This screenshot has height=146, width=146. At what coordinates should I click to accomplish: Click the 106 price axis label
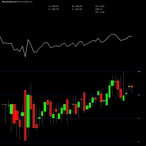[x=139, y=72]
